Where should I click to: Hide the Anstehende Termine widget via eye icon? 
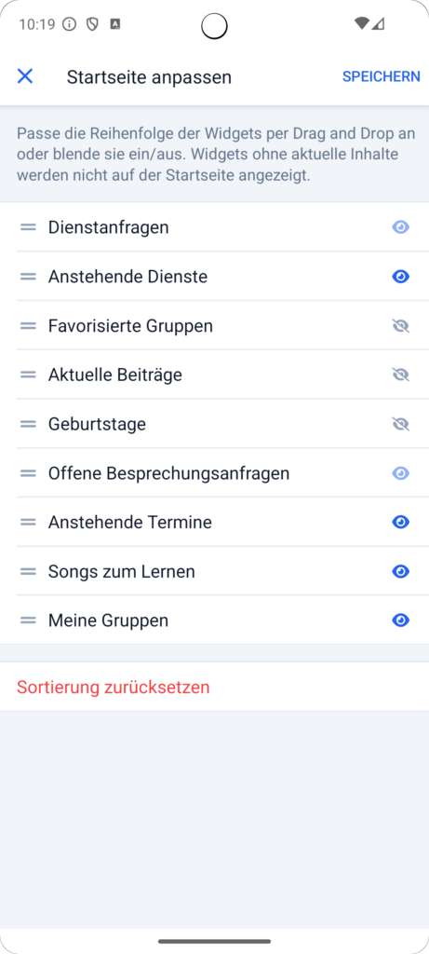(400, 523)
